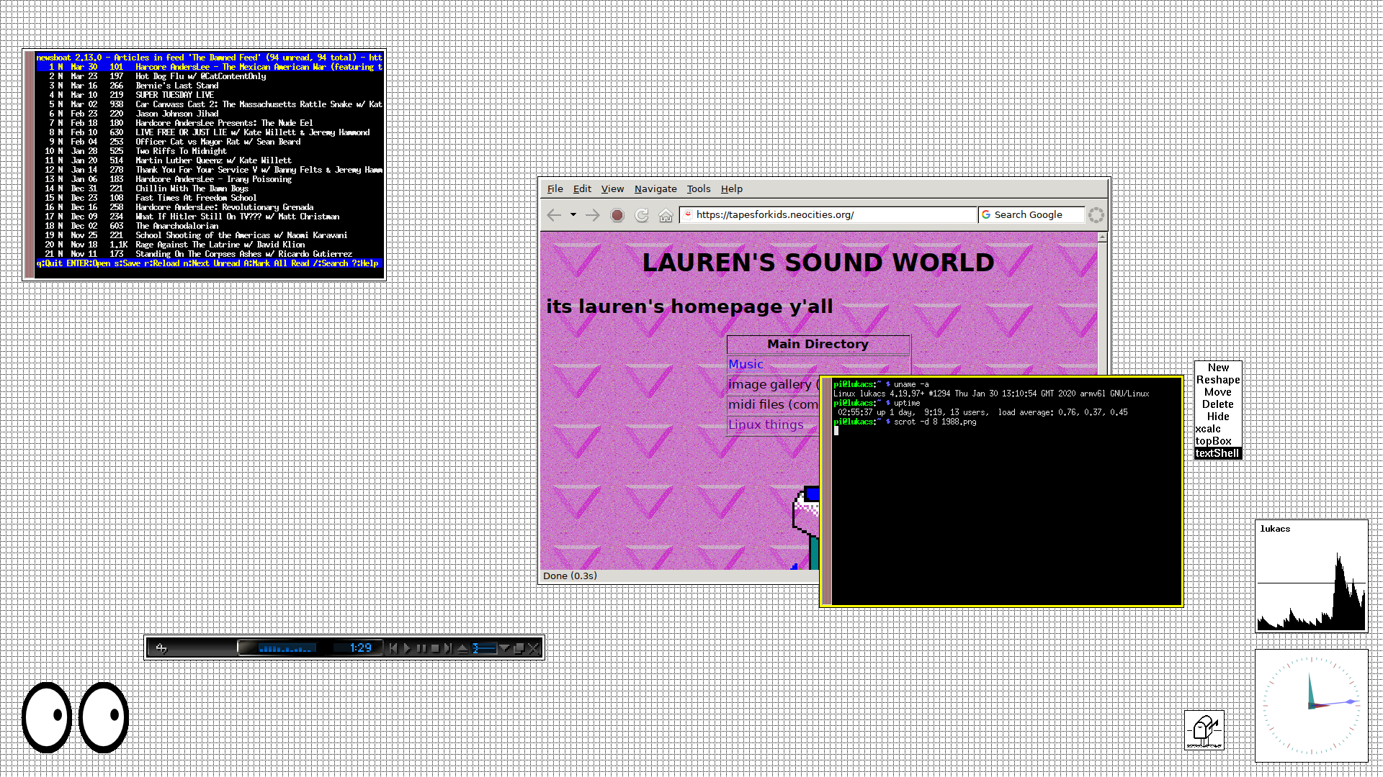Pause the audio player
This screenshot has height=777, width=1383.
pos(421,648)
